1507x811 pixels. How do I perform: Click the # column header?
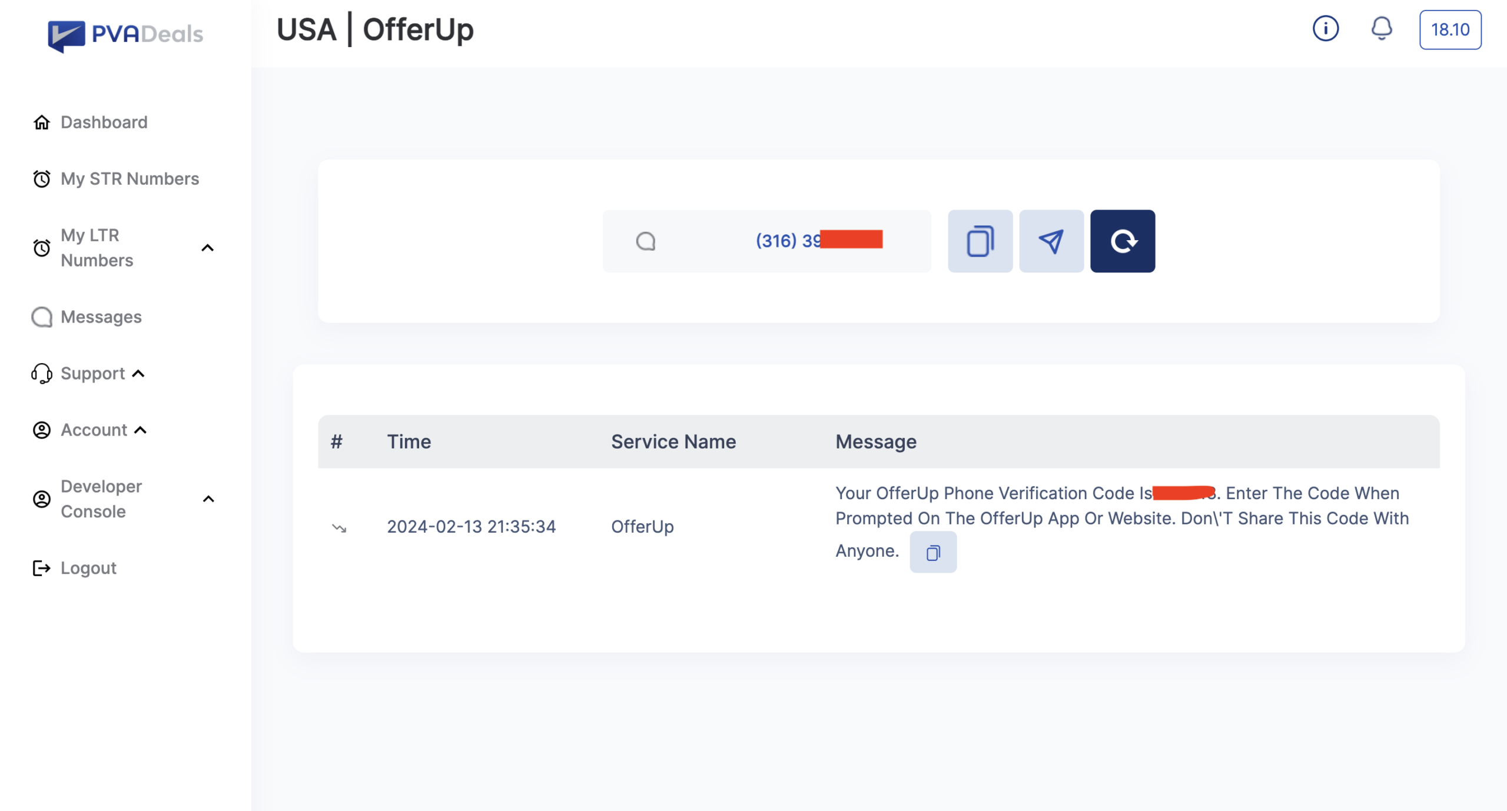[x=336, y=442]
